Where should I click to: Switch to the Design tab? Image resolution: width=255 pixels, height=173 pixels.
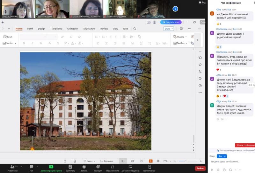(x=41, y=29)
